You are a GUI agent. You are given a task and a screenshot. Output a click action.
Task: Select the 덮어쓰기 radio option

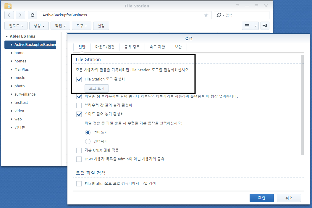coord(88,132)
